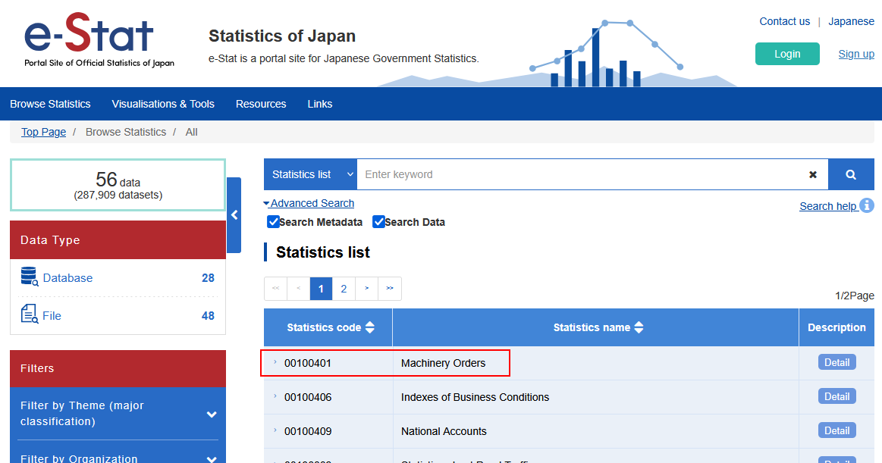Expand Filter by Theme major classification

(212, 414)
